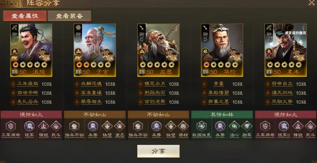The image size is (317, 163).
Task: Click the 救困扶危 icon under 华佗
Action: [x=201, y=126]
